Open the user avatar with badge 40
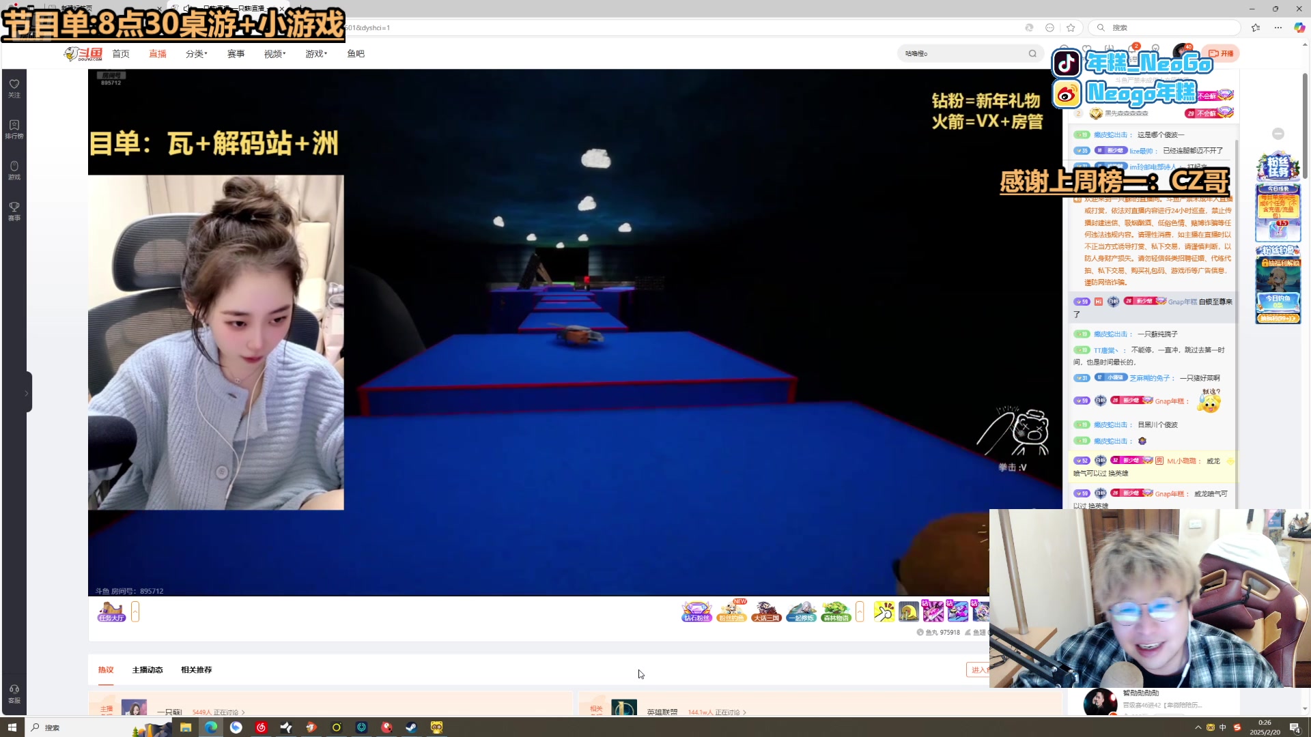 [x=1181, y=52]
